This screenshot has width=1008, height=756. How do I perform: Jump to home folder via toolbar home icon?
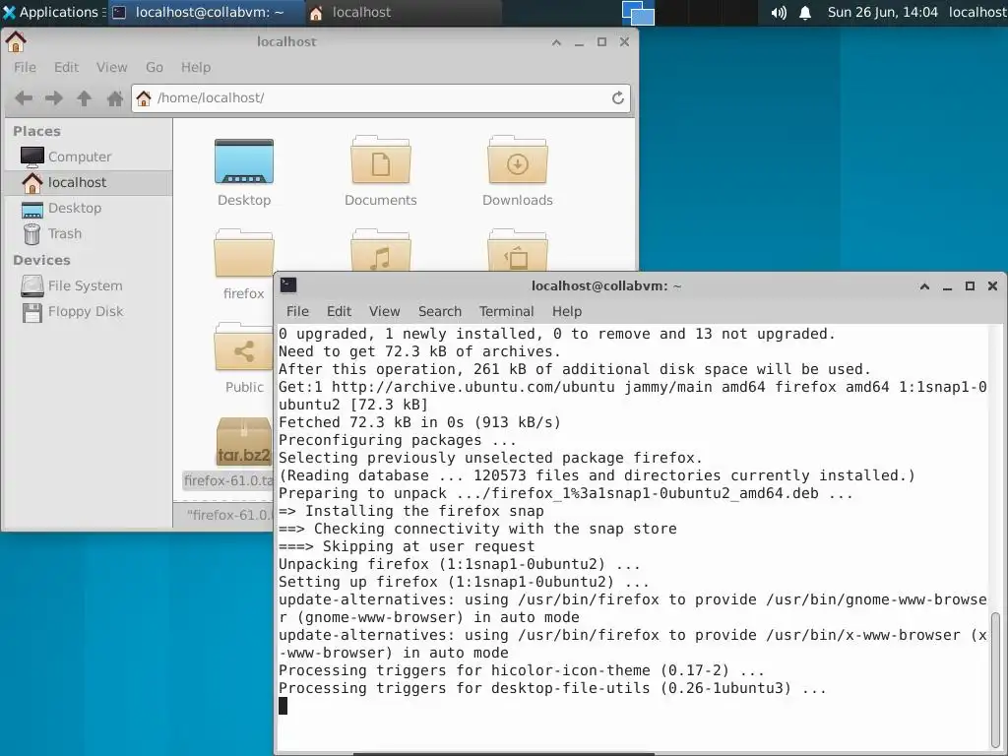pyautogui.click(x=115, y=98)
